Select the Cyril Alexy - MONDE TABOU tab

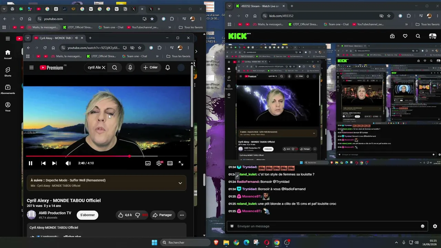click(59, 38)
